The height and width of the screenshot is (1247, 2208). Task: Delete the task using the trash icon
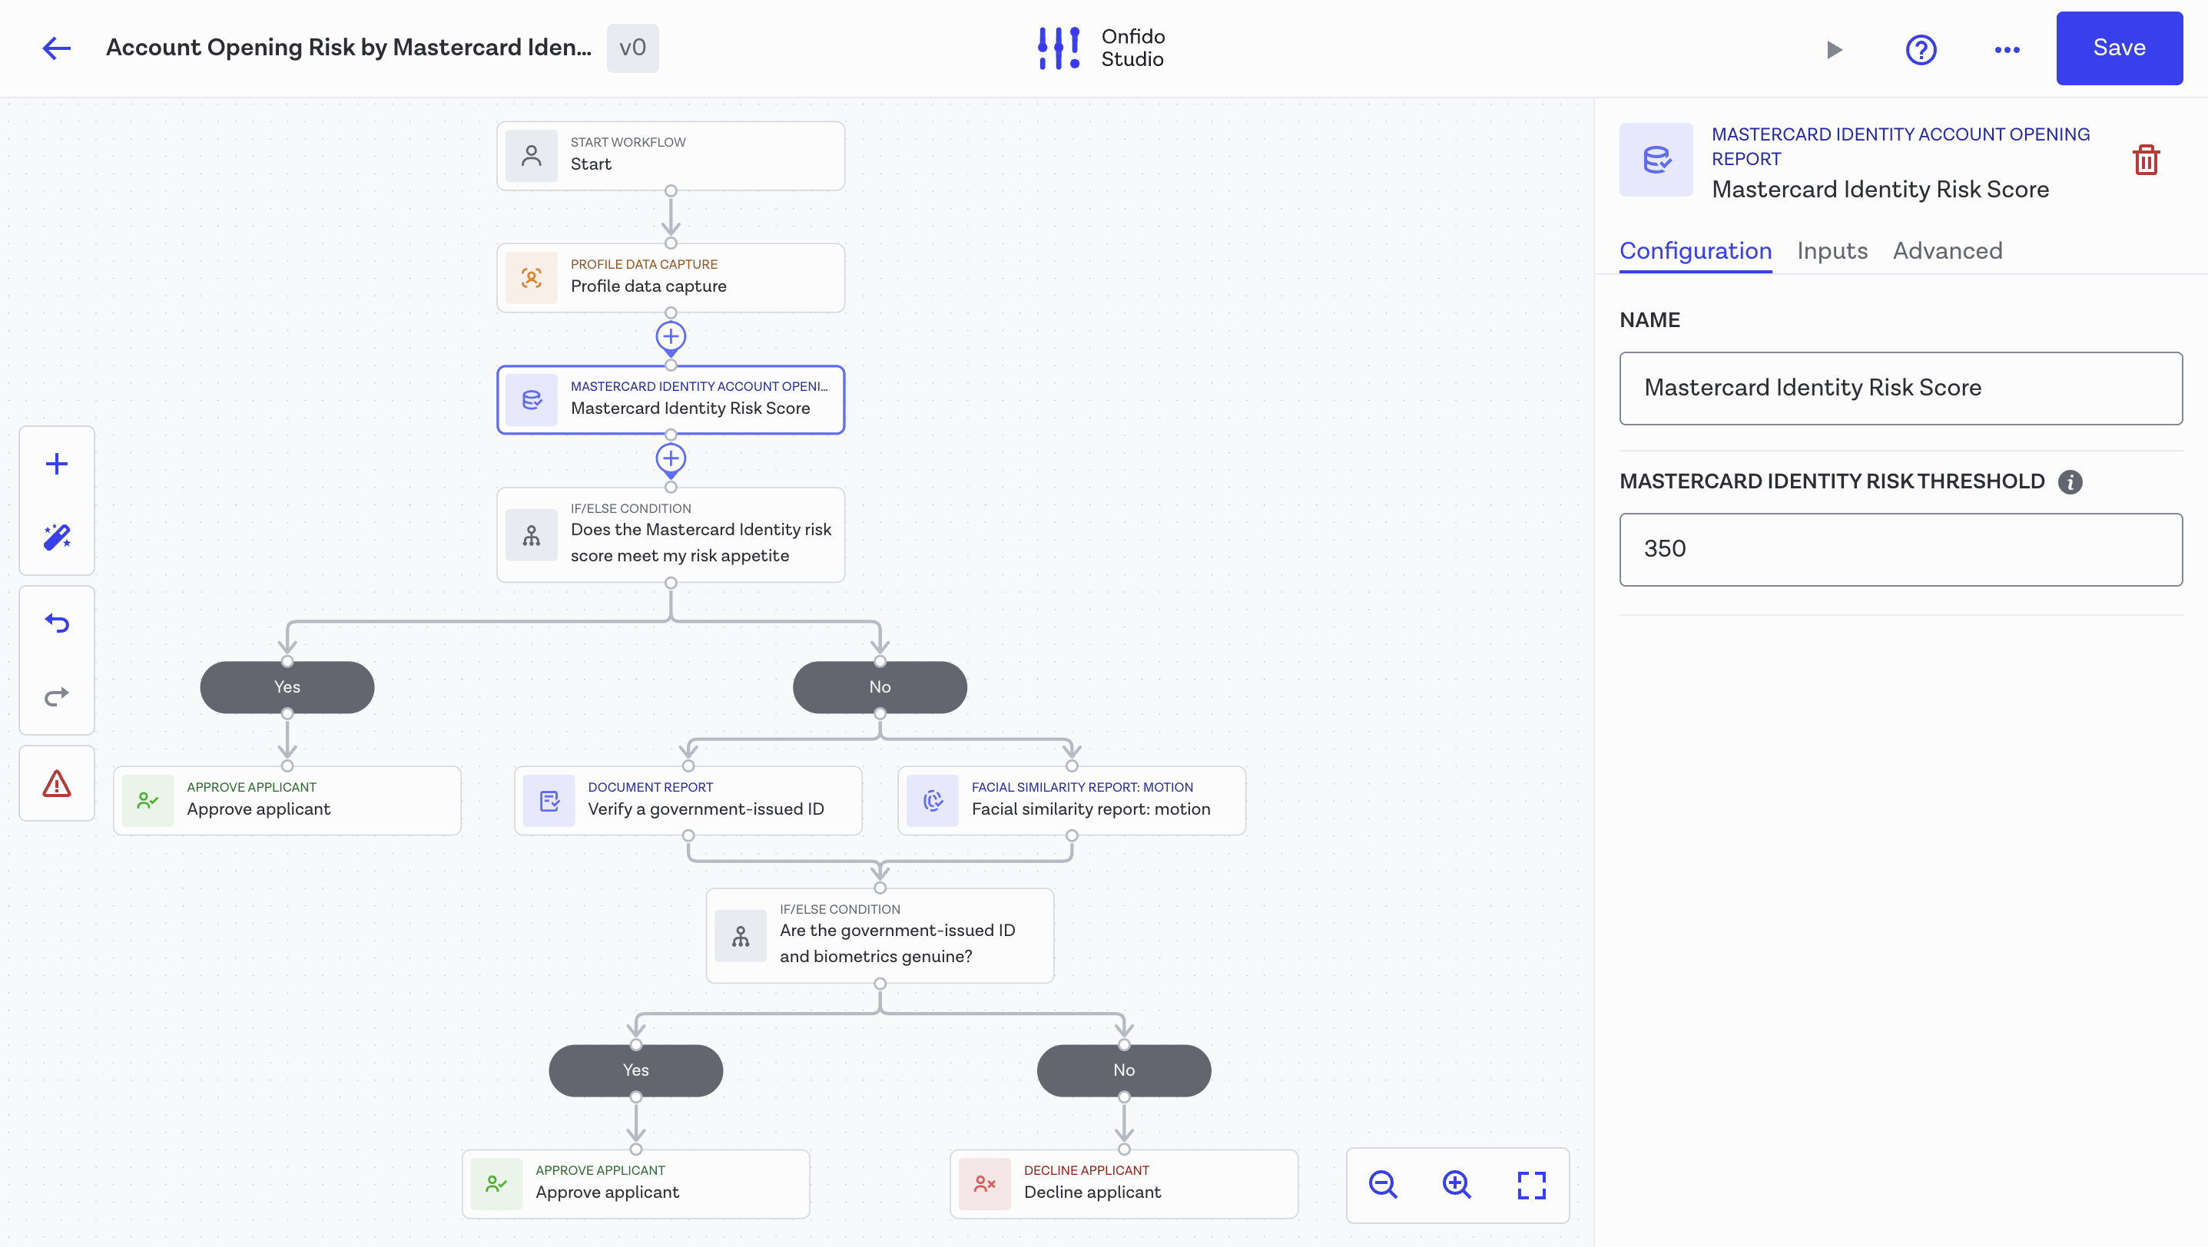click(2146, 159)
